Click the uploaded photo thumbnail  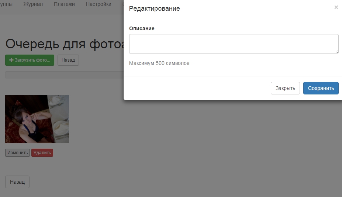point(37,119)
